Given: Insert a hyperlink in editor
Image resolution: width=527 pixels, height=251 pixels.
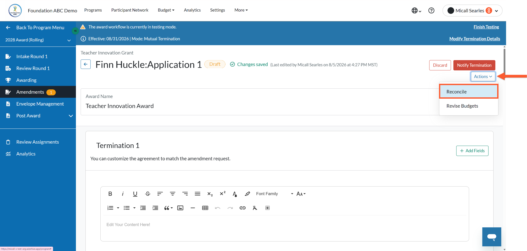Looking at the screenshot, I should tap(243, 208).
